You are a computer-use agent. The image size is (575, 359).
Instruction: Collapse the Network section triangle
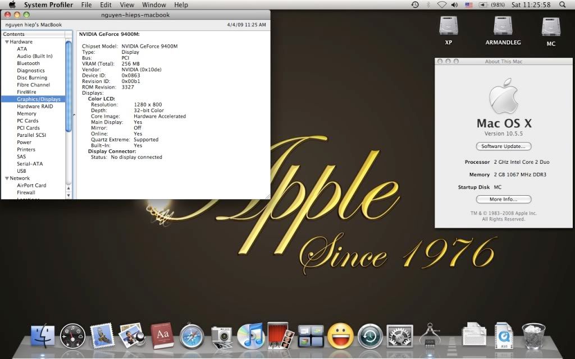pos(7,178)
